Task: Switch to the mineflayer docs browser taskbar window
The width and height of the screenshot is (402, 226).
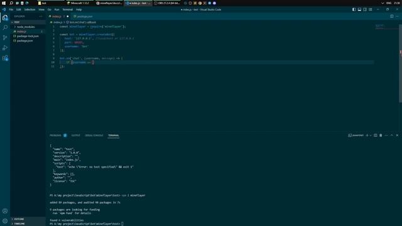Action: [109, 3]
